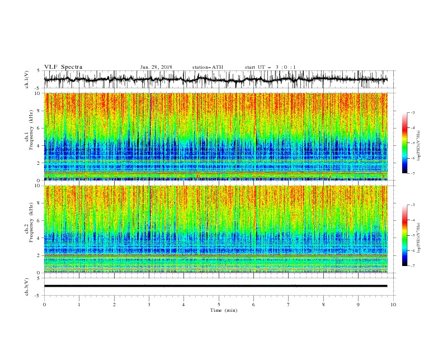Click time-axis tick label "4"
The height and width of the screenshot is (342, 443).
(183, 305)
